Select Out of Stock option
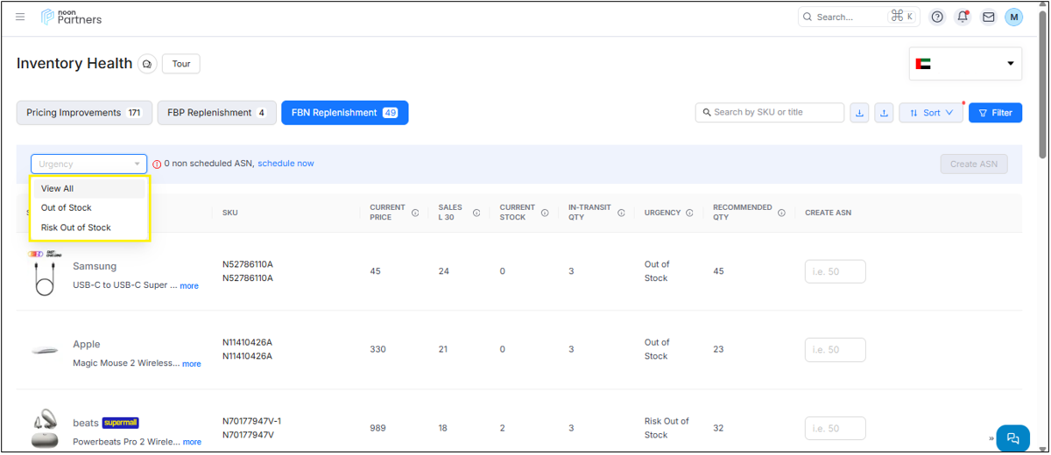This screenshot has height=455, width=1051. pos(67,208)
